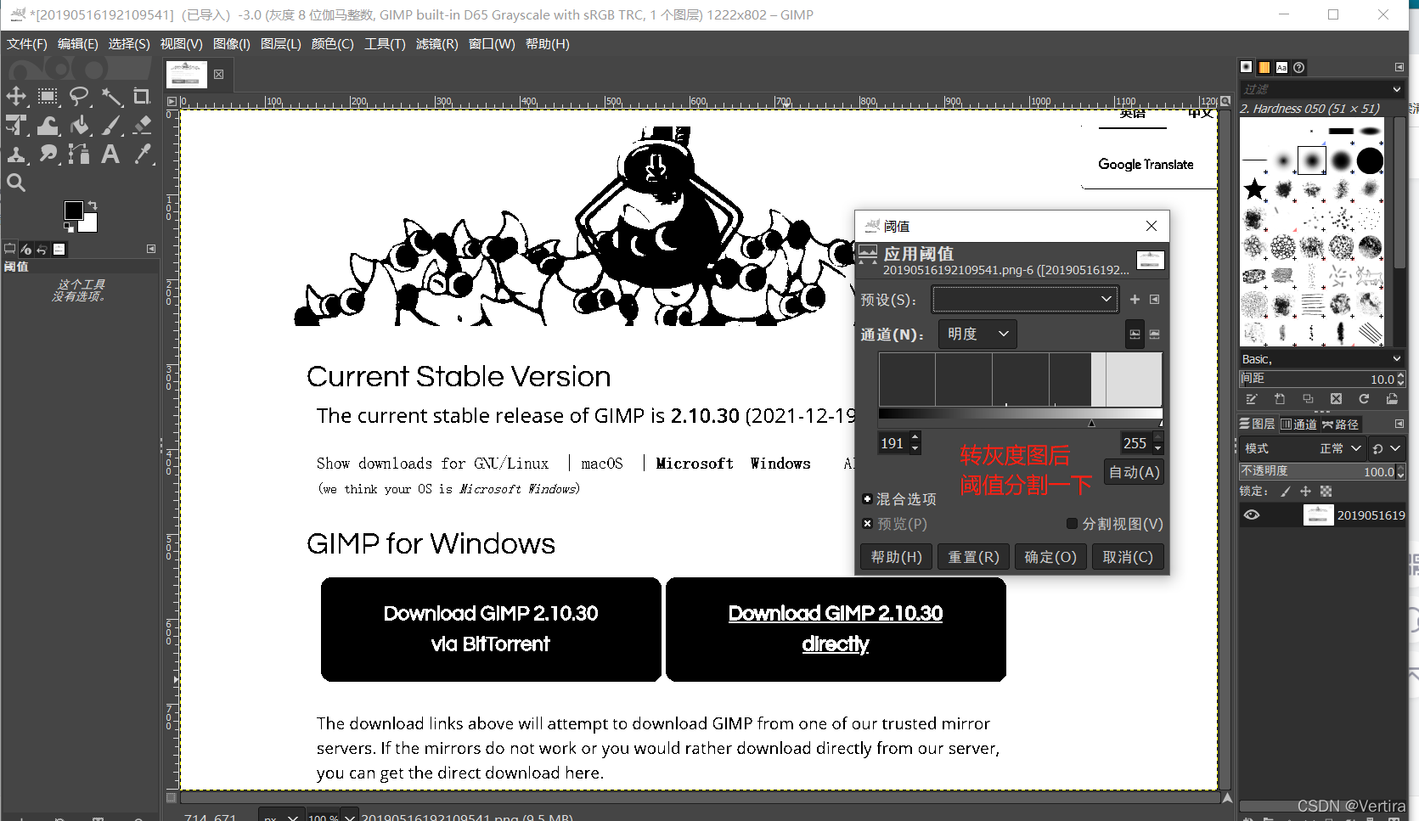The width and height of the screenshot is (1419, 821).
Task: Select the Paintbrush tool
Action: (110, 125)
